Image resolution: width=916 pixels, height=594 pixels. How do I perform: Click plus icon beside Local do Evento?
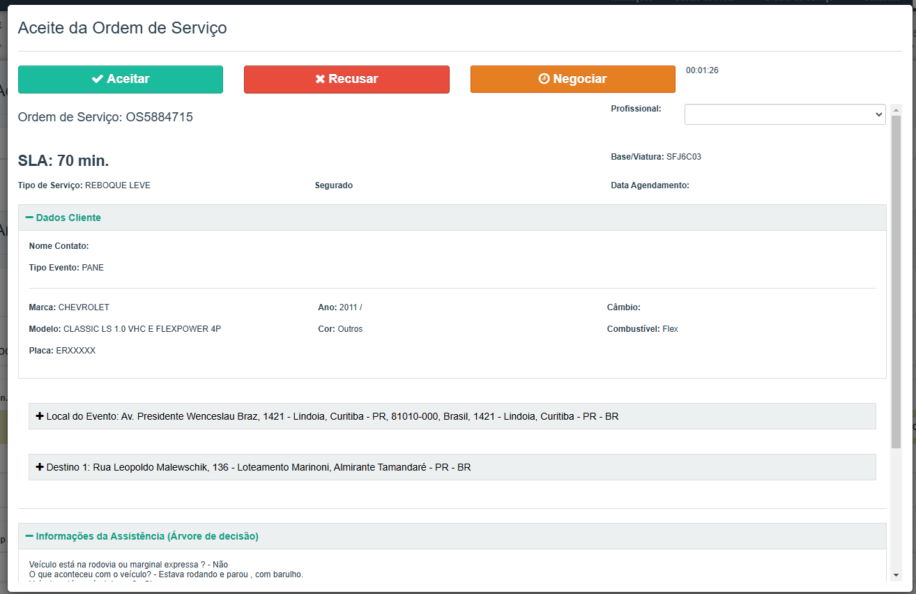point(40,416)
